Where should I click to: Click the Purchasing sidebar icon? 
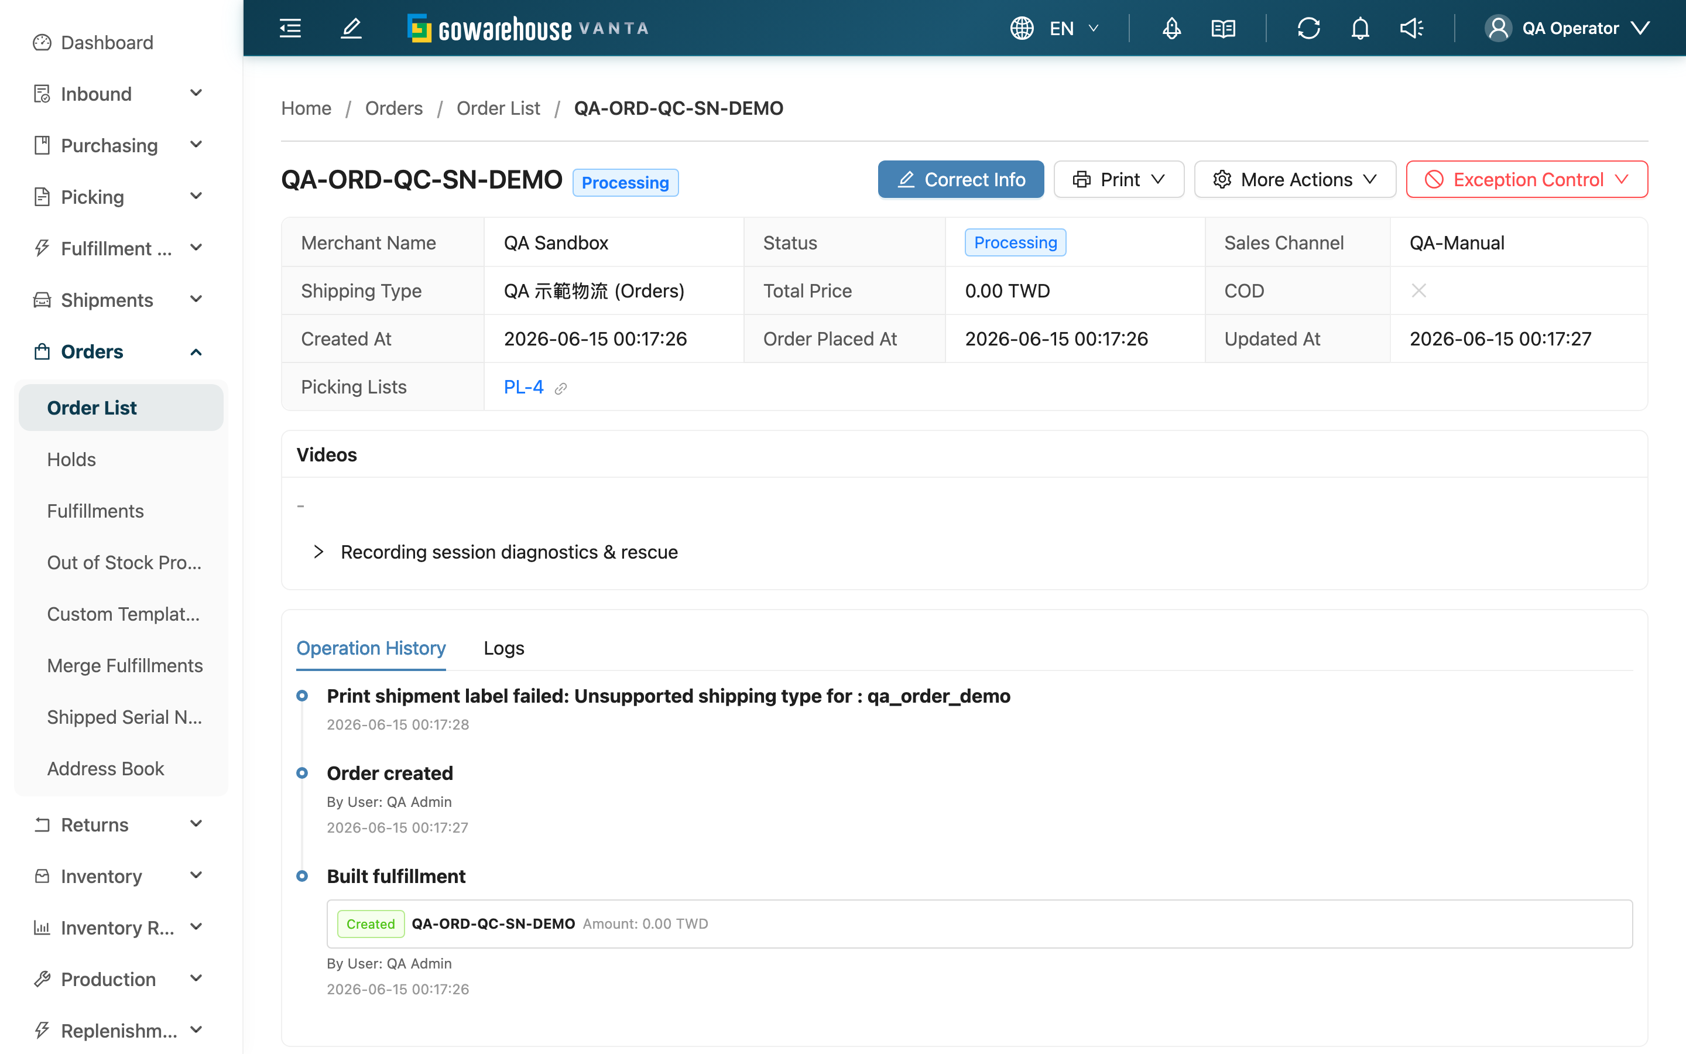pyautogui.click(x=42, y=145)
